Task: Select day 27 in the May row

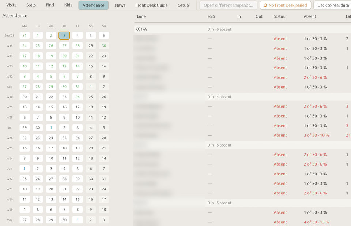Action: tap(24, 220)
